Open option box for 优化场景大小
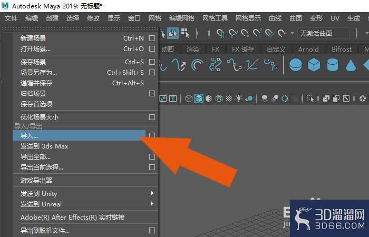The height and width of the screenshot is (237, 369). point(152,117)
